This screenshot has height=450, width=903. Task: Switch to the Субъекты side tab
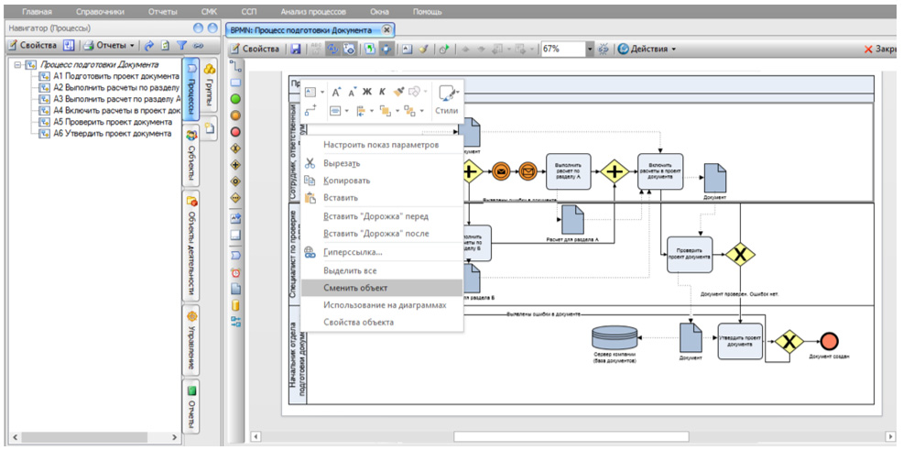pos(191,156)
